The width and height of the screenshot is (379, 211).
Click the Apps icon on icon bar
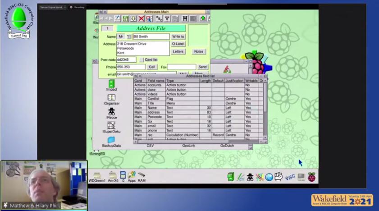(x=132, y=177)
